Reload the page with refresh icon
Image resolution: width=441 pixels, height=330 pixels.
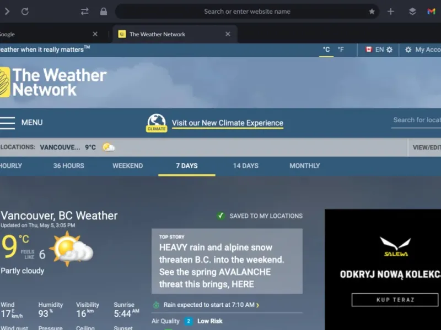[x=25, y=12]
